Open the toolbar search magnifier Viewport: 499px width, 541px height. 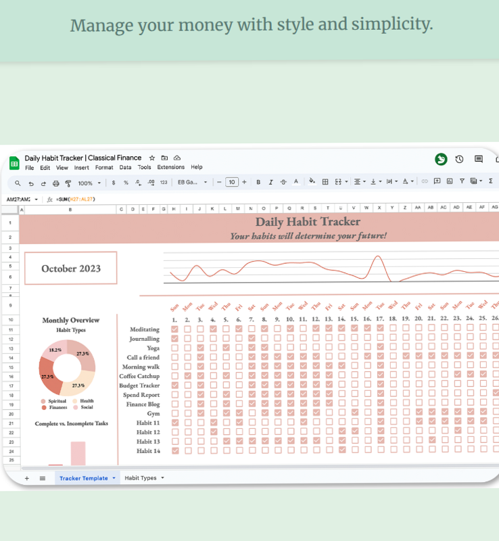[18, 183]
